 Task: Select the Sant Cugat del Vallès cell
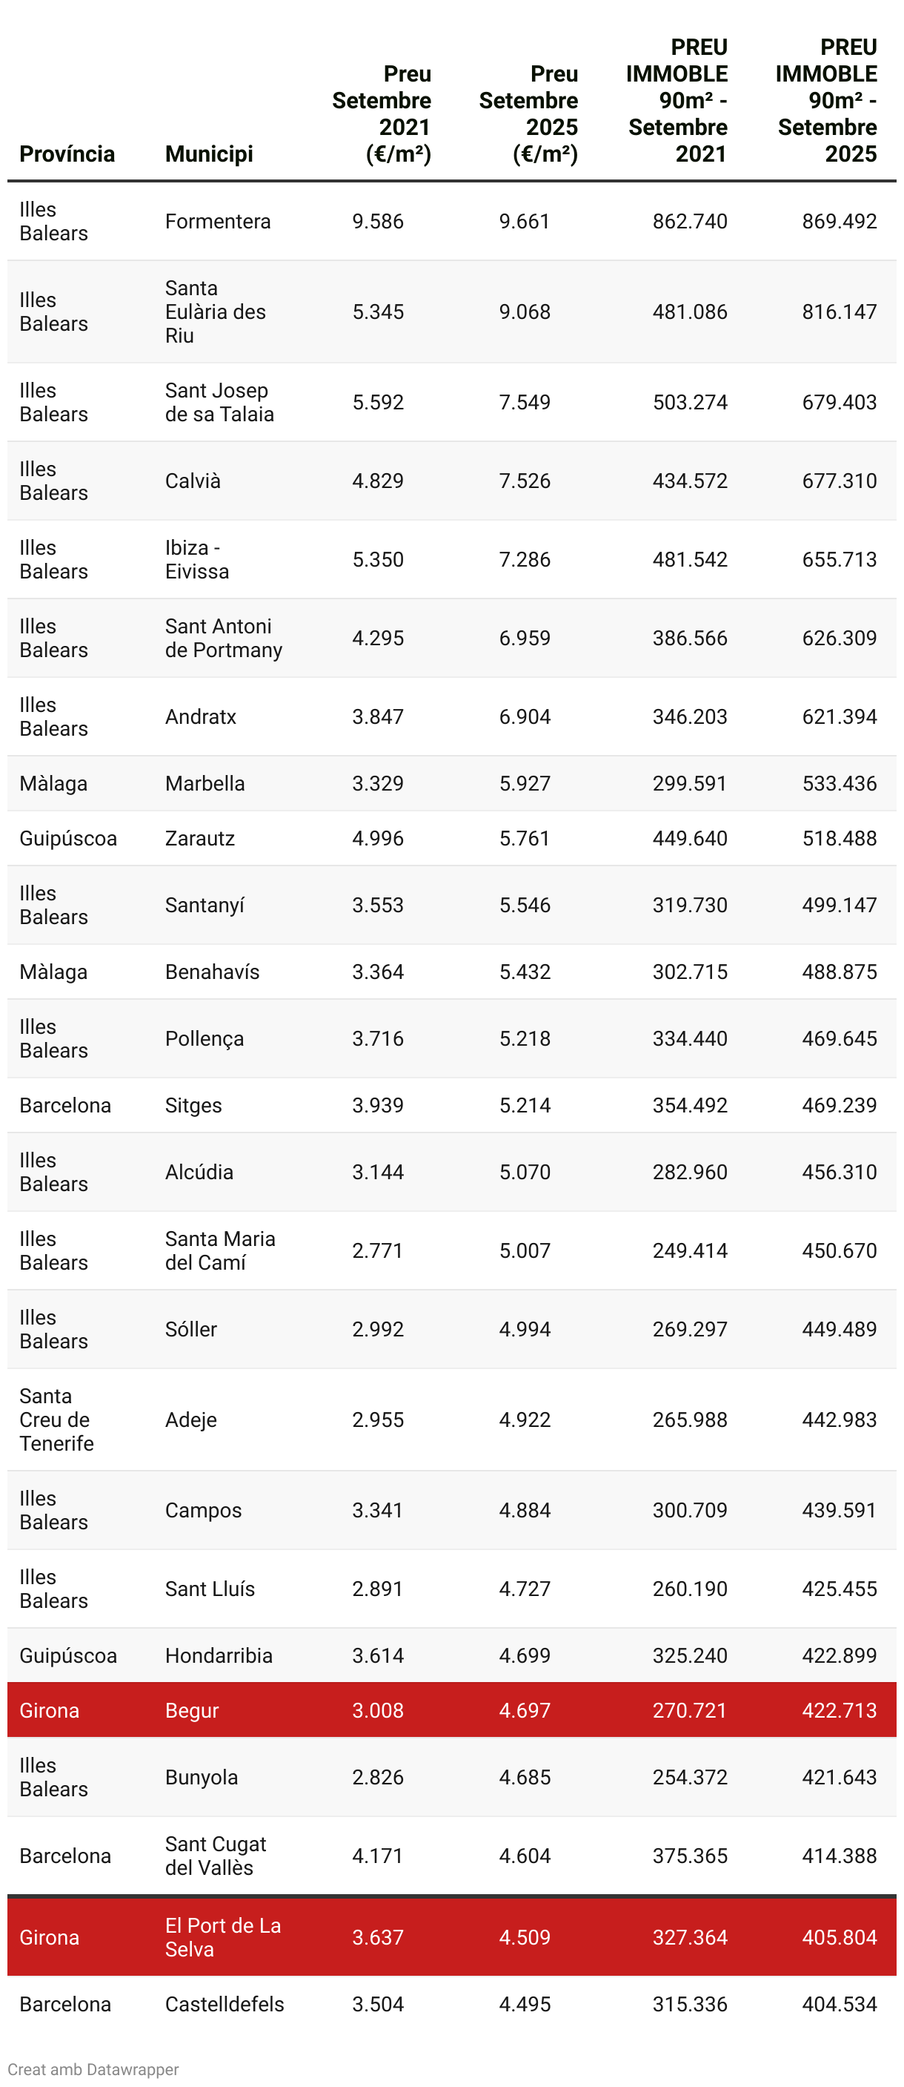point(216,1856)
